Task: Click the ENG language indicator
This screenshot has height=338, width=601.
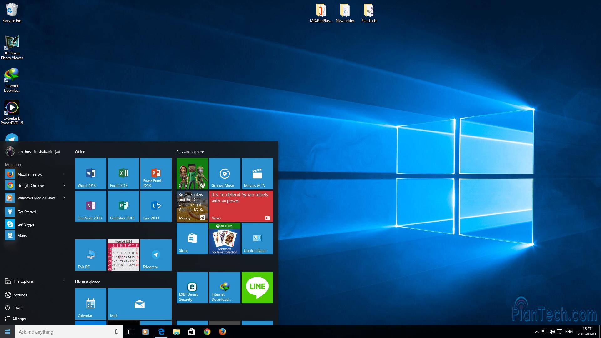Action: point(569,332)
